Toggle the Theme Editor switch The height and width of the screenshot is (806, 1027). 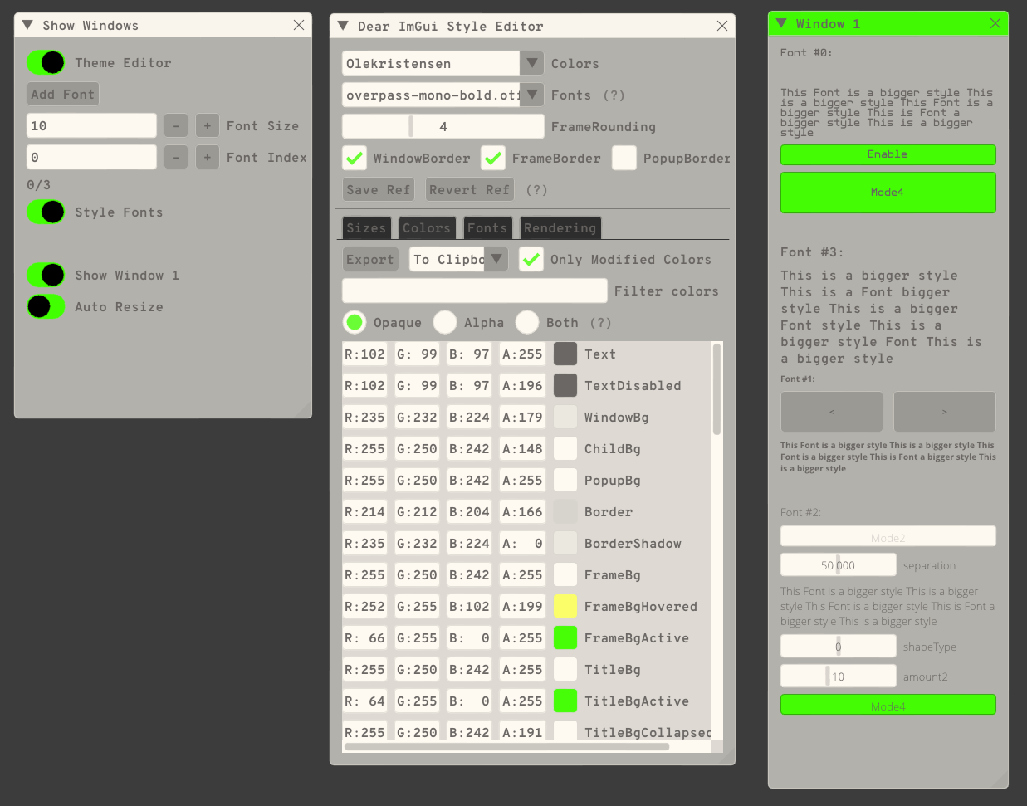[x=46, y=62]
